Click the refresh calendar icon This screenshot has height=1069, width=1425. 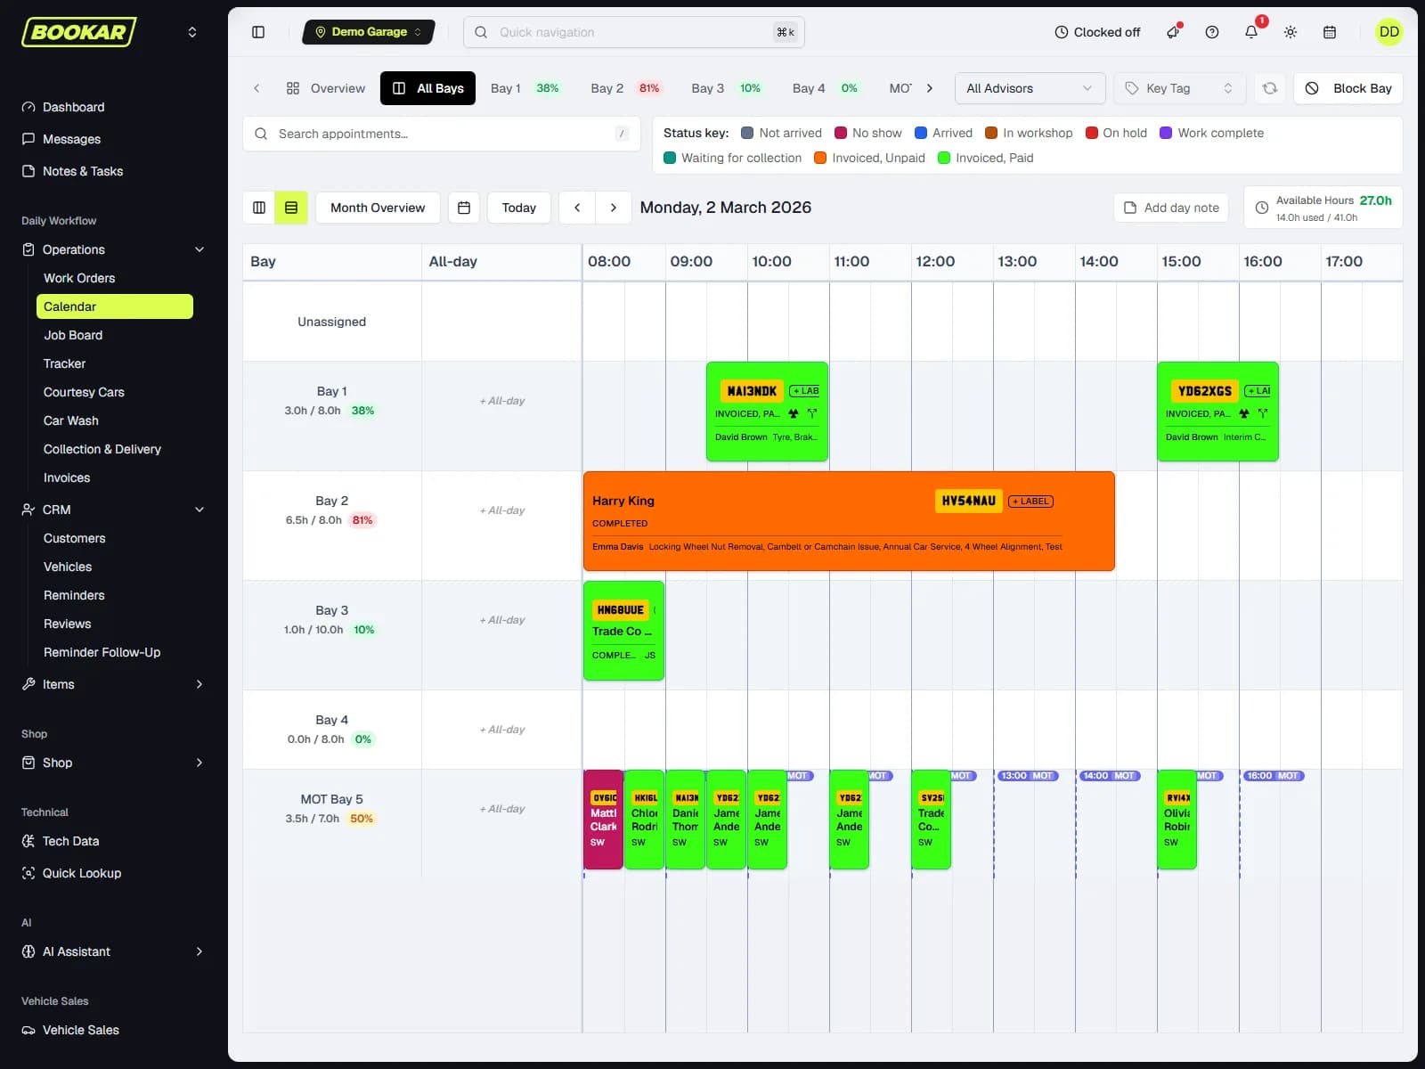coord(1270,88)
